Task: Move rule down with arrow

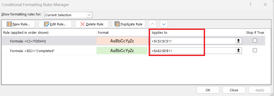Action: 164,24
